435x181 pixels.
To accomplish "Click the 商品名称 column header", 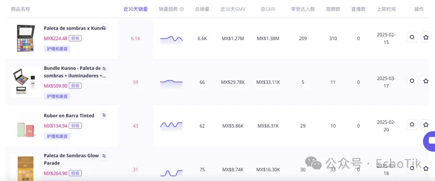I will coord(21,9).
